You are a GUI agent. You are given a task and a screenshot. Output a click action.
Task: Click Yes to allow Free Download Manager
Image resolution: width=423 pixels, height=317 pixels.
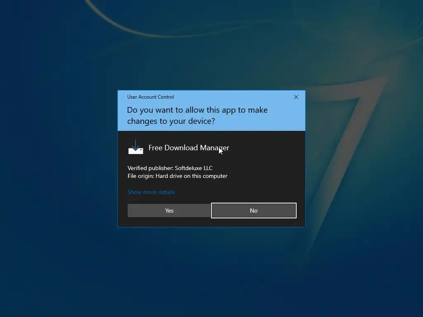(169, 211)
